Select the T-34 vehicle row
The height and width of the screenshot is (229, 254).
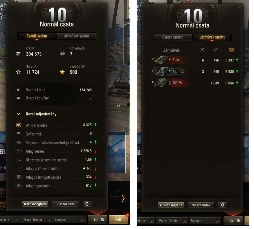pos(194,60)
